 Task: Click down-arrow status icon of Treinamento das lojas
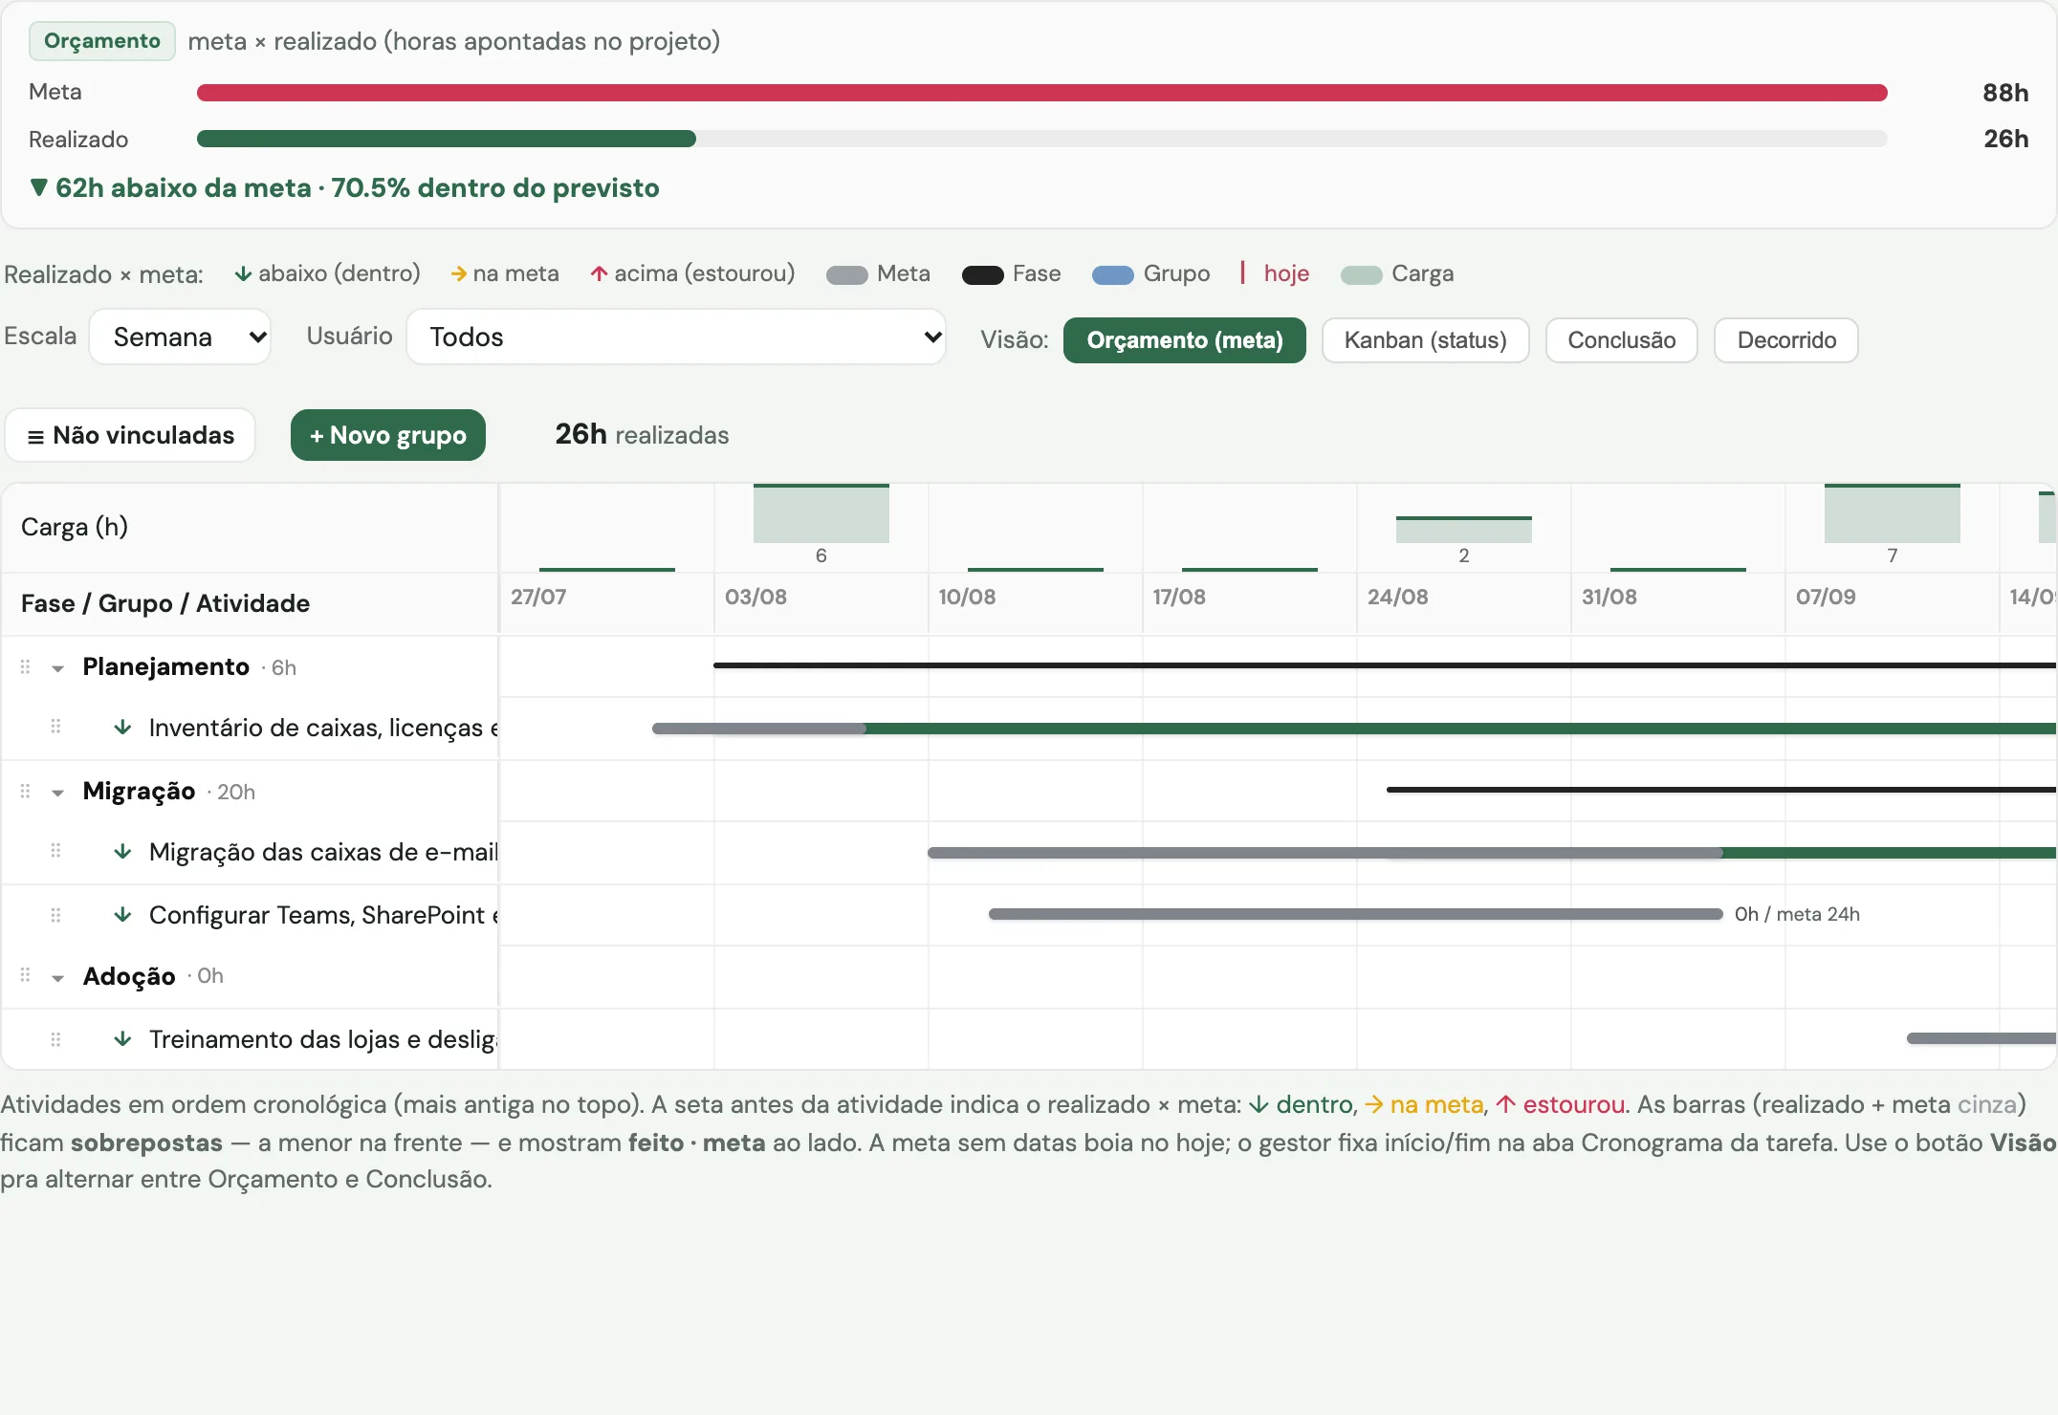click(122, 1039)
